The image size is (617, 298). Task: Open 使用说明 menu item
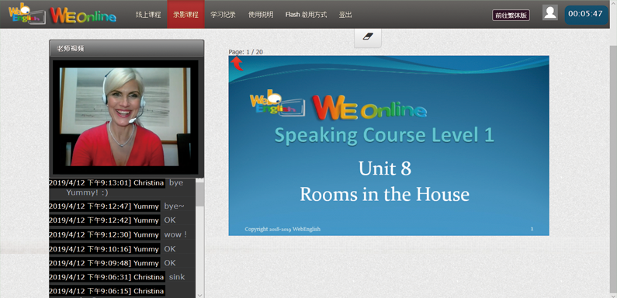click(261, 15)
